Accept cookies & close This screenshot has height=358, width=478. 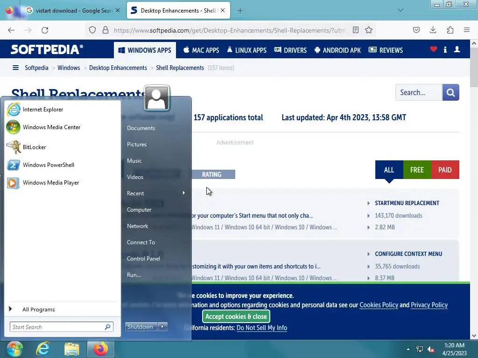coord(236,317)
